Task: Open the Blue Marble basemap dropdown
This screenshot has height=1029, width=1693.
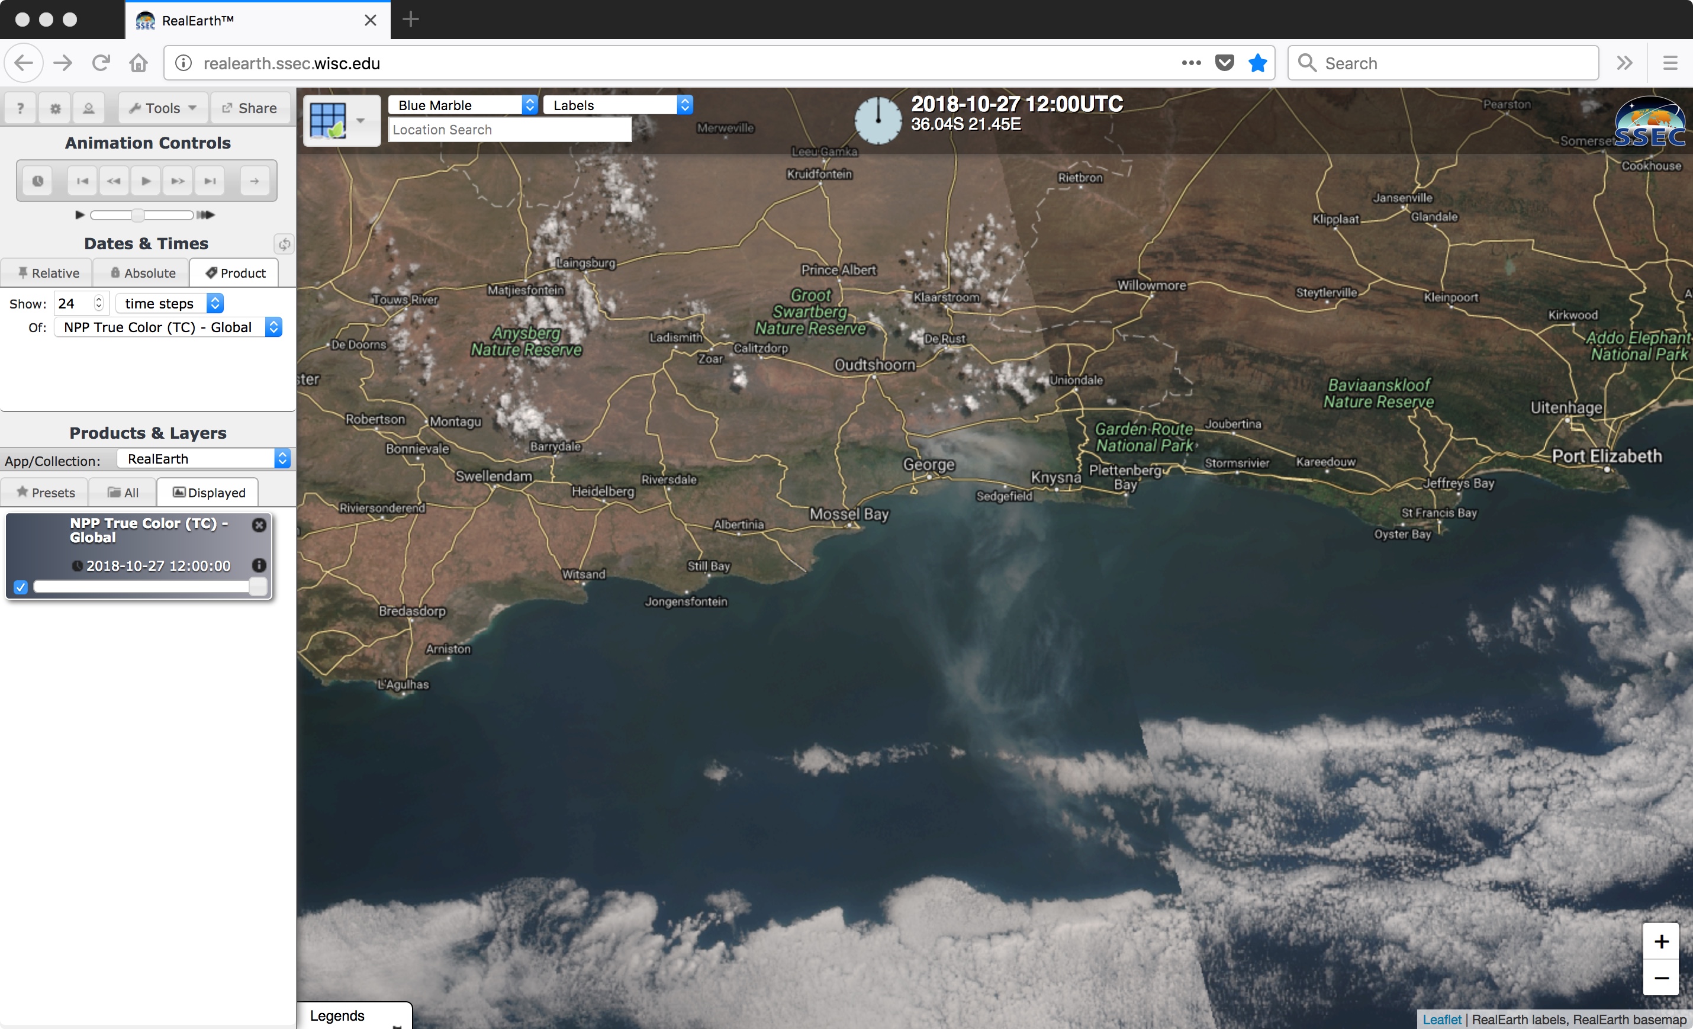Action: 462,105
